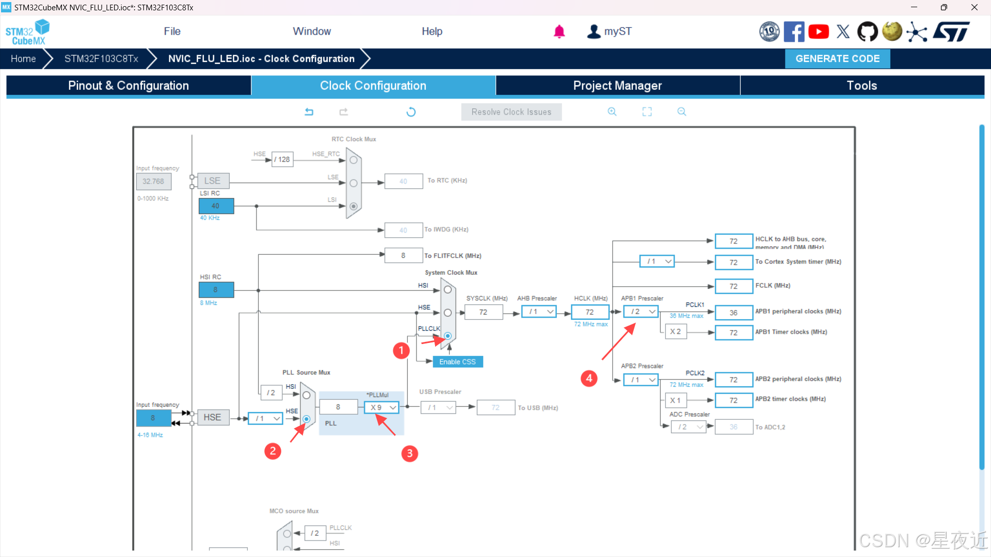Open the YouTube icon link
The height and width of the screenshot is (557, 991).
818,31
